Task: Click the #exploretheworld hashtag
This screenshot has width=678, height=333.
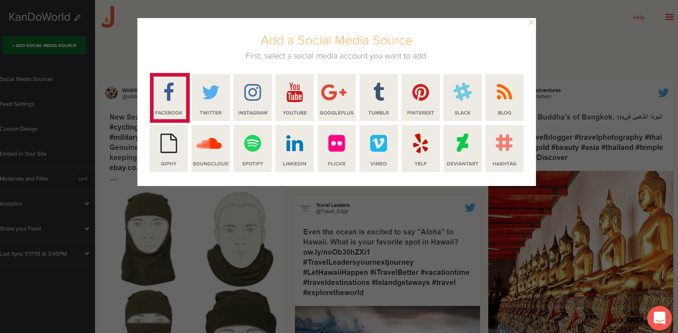Action: pyautogui.click(x=333, y=293)
